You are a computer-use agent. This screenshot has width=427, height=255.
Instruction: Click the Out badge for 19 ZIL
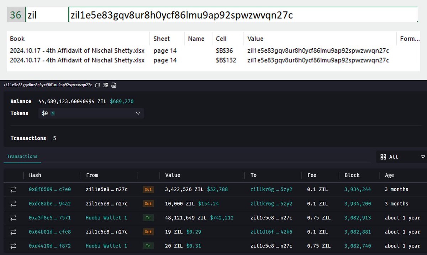[x=148, y=232]
